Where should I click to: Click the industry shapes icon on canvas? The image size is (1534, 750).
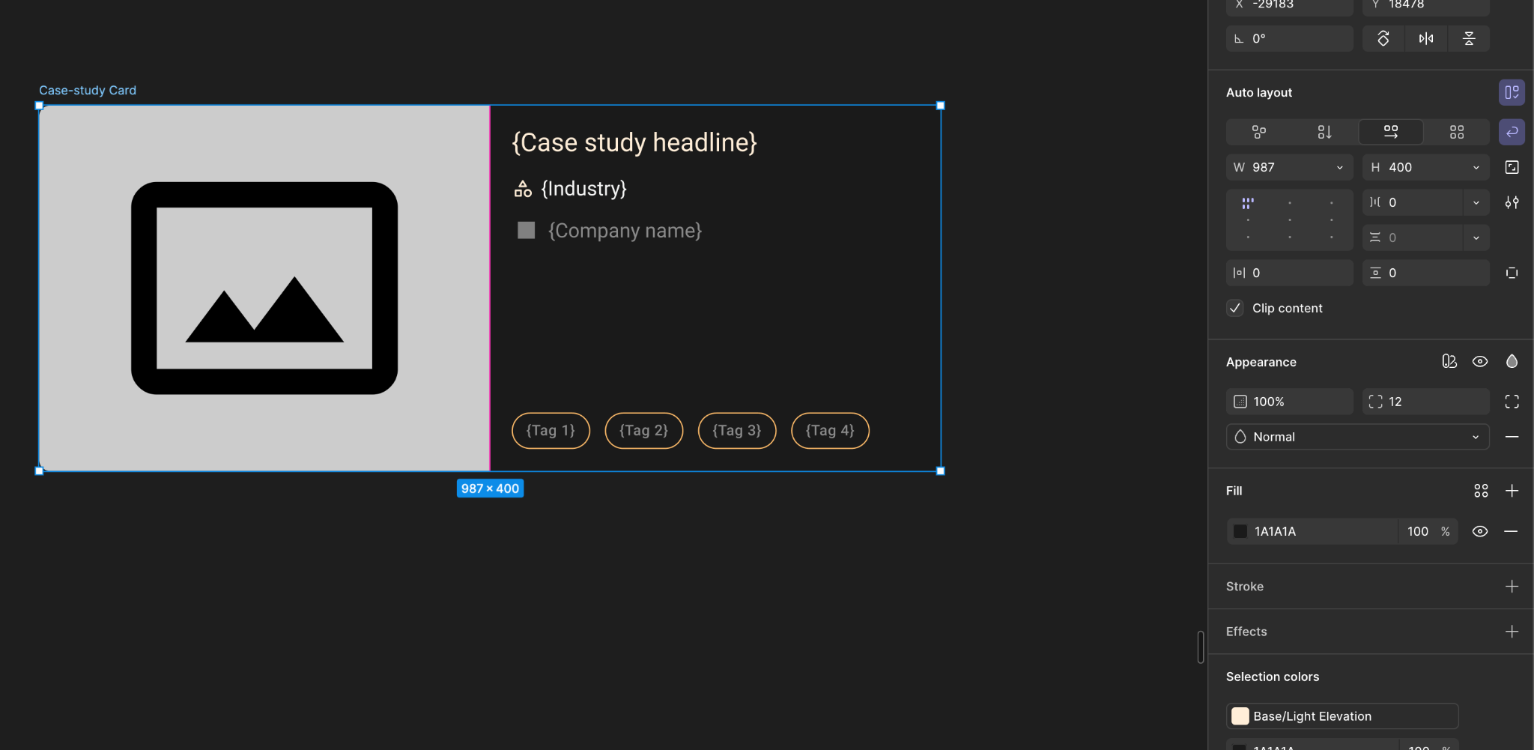pos(523,189)
